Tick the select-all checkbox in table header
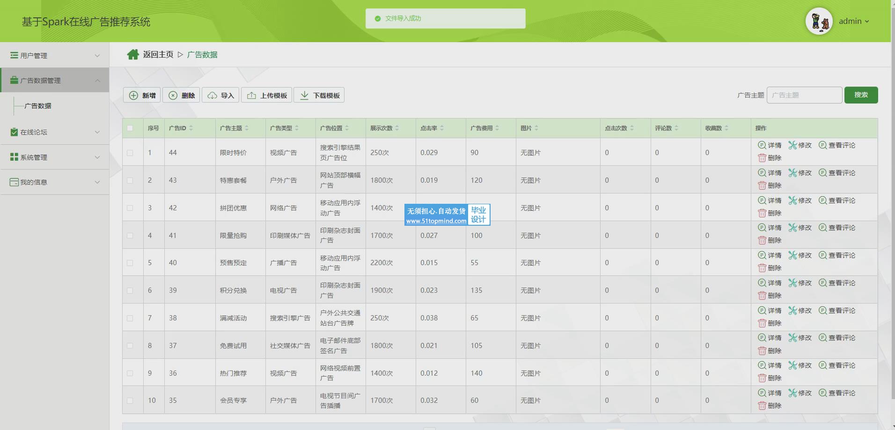This screenshot has width=895, height=430. (130, 128)
